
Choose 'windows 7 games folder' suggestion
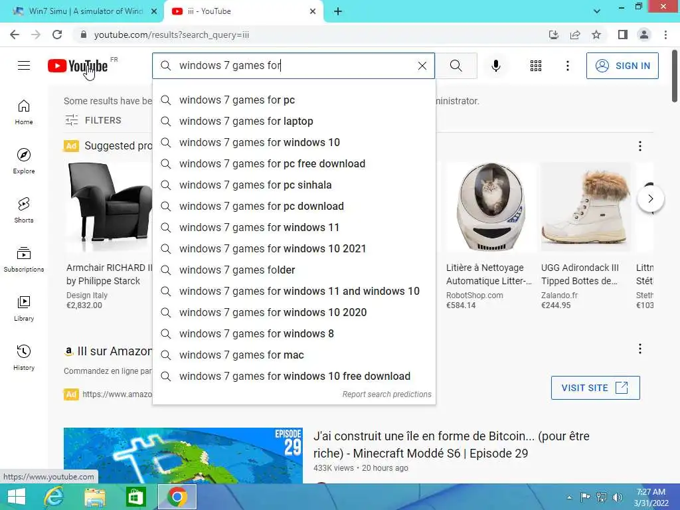[x=294, y=270]
